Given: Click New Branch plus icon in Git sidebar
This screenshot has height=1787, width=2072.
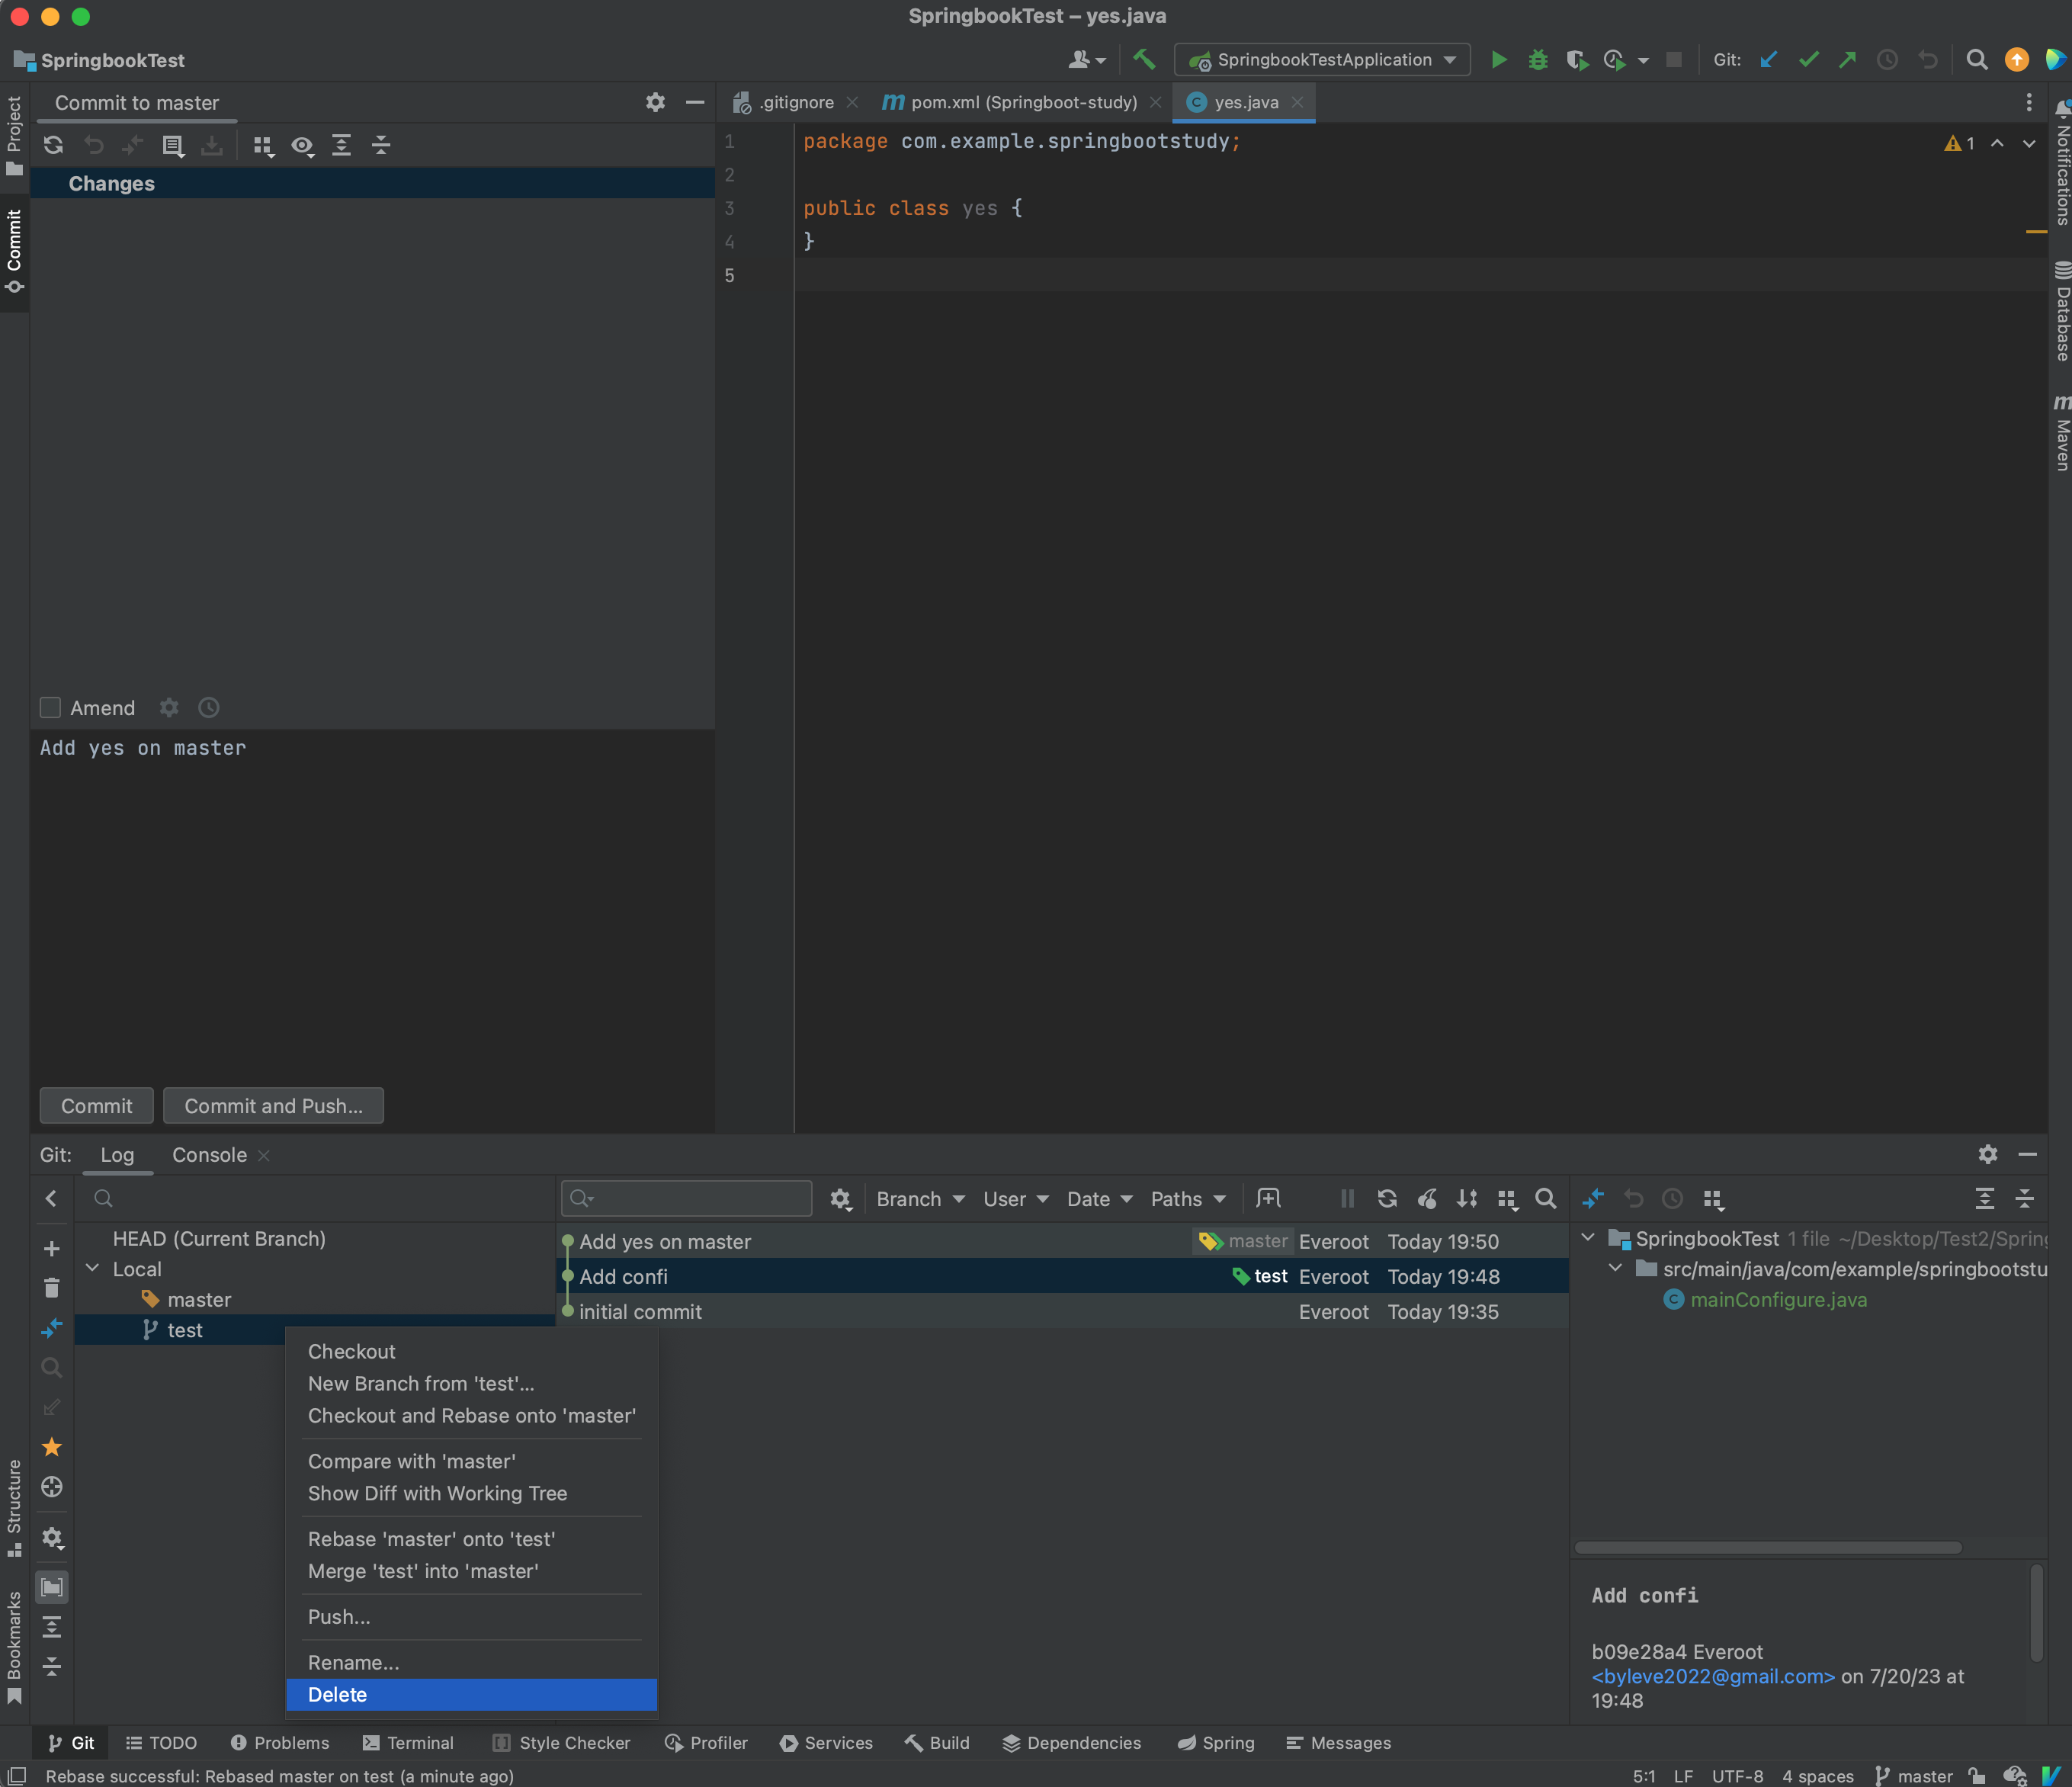Looking at the screenshot, I should point(51,1248).
